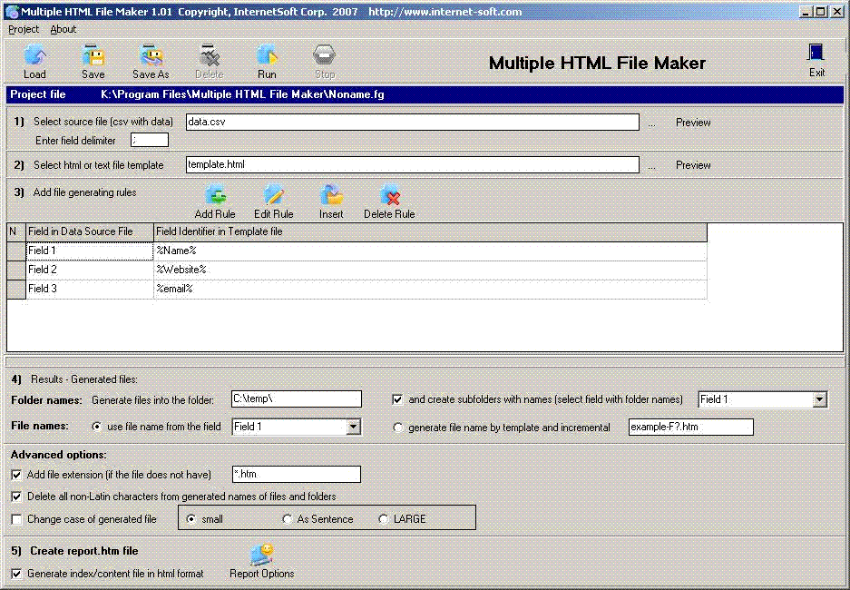The image size is (850, 590).
Task: Open the About menu
Action: 62,29
